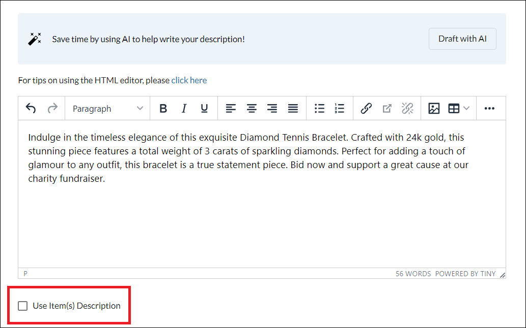
Task: Insert a bulleted list
Action: [319, 108]
